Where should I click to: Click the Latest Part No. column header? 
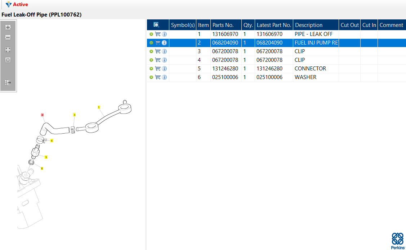point(274,25)
